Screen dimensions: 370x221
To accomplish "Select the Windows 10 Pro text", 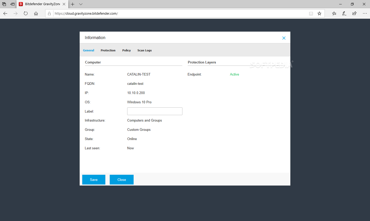I will pyautogui.click(x=139, y=102).
